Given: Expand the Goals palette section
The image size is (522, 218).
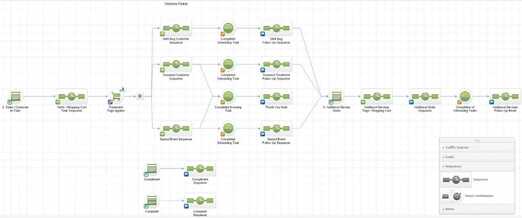Looking at the screenshot, I should (477, 157).
